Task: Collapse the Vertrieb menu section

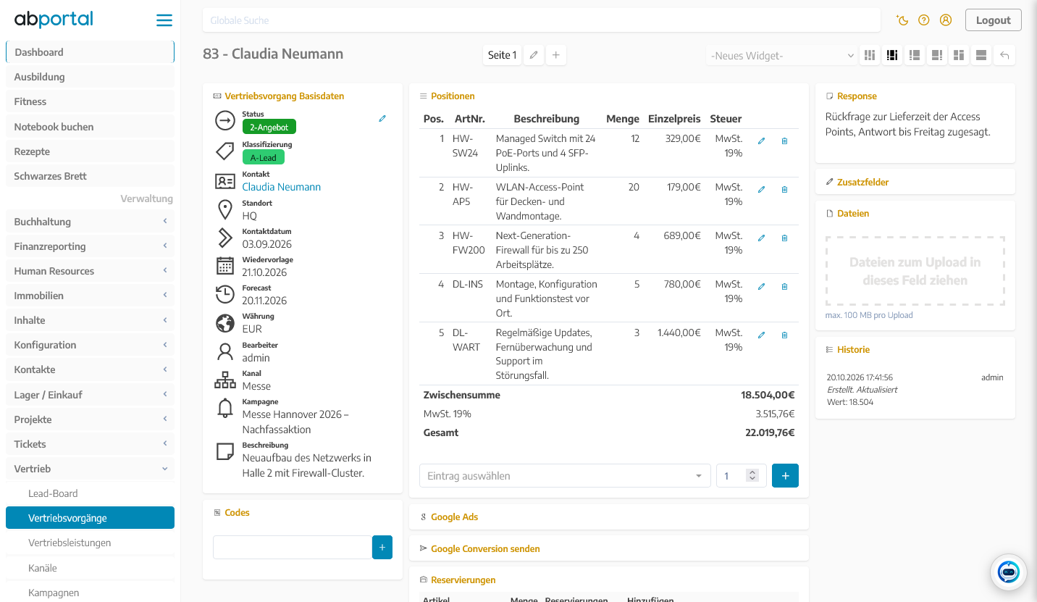Action: [x=91, y=469]
